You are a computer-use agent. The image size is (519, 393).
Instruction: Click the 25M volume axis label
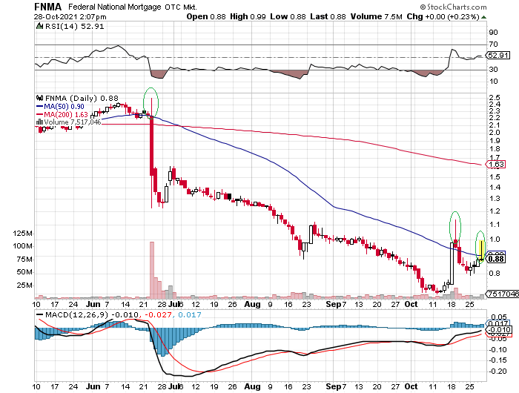[24, 285]
